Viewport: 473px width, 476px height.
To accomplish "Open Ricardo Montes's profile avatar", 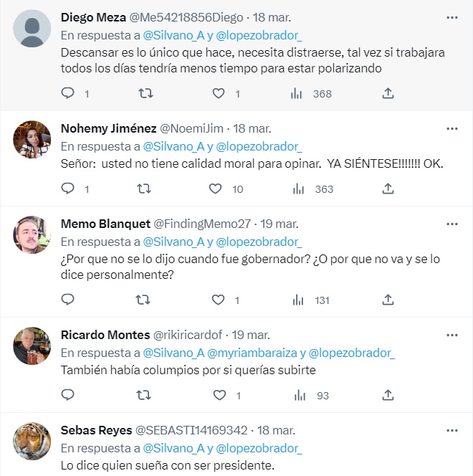I will (x=33, y=346).
